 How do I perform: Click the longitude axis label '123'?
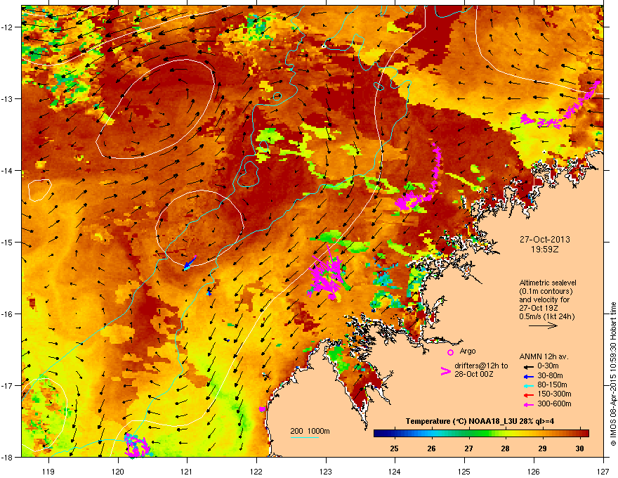326,471
